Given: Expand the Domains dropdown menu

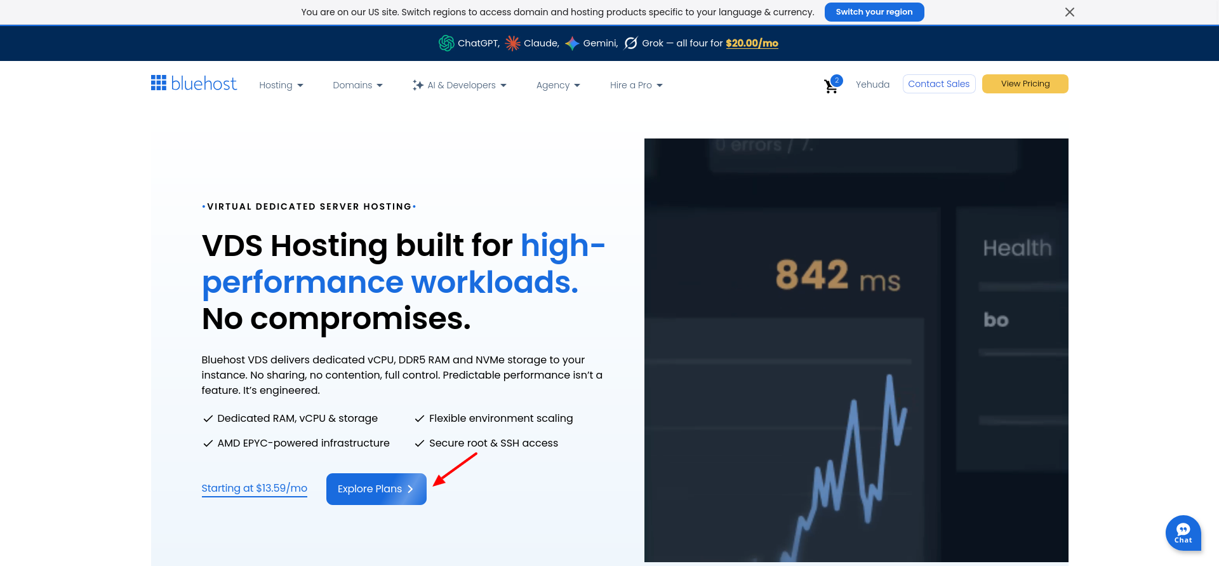Looking at the screenshot, I should click(358, 85).
